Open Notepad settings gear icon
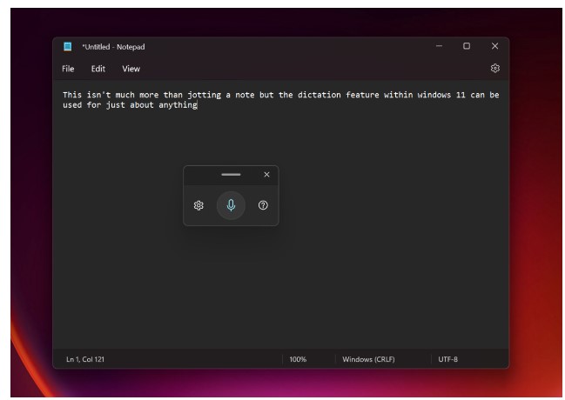The image size is (565, 400). (x=495, y=68)
